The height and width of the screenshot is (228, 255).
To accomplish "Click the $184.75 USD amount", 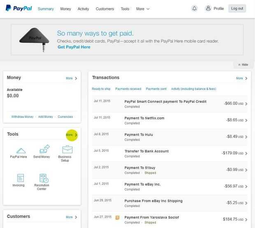I will [233, 219].
